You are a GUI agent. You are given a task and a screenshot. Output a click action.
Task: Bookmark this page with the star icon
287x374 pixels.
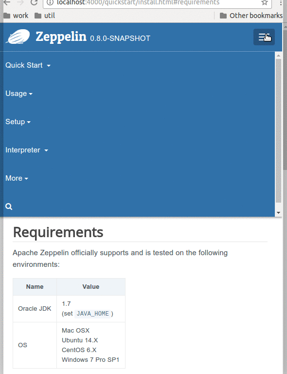click(x=264, y=2)
